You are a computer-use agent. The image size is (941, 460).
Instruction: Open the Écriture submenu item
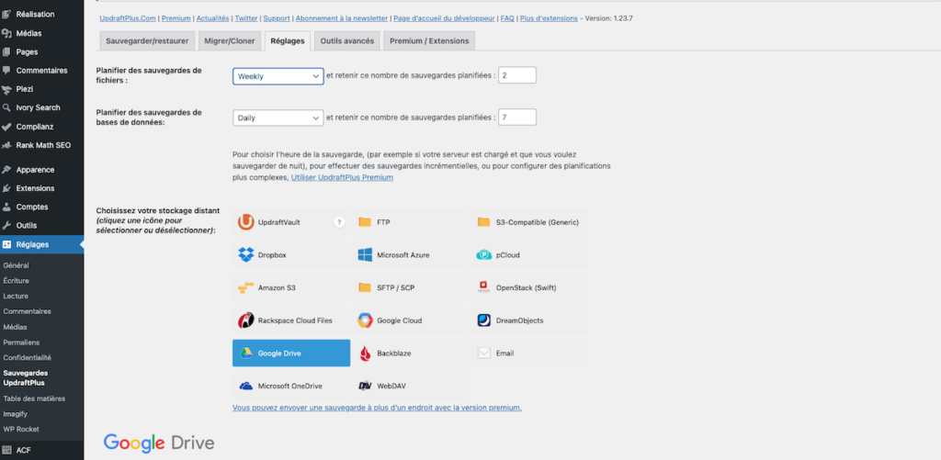(17, 281)
